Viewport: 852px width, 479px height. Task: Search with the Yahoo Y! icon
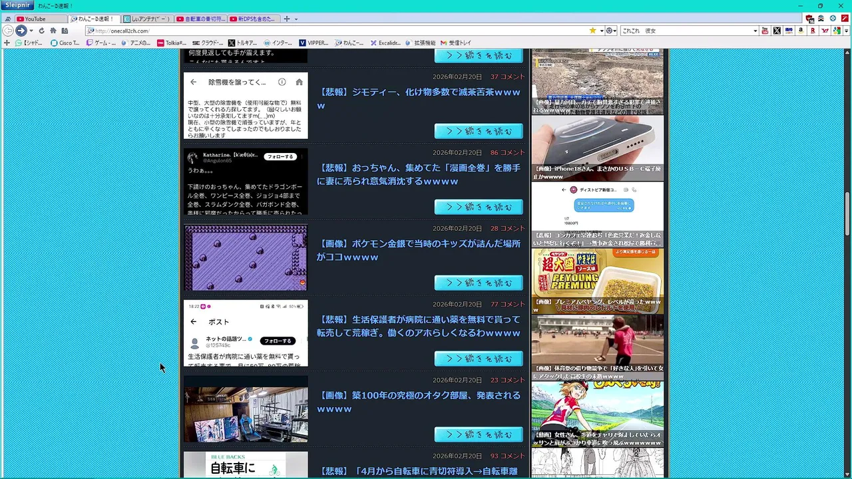[x=825, y=31]
